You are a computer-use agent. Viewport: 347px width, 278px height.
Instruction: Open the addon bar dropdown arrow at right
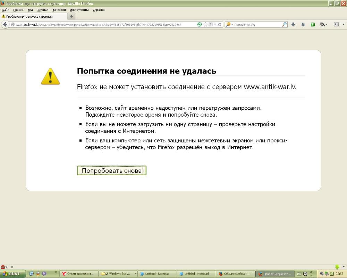(x=344, y=267)
